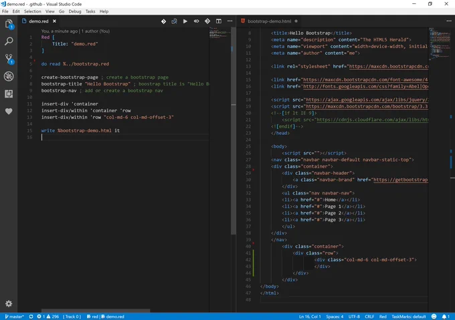The image size is (455, 320).
Task: Click the cdnjs.cloudflare.com link on line 21
Action: click(373, 120)
